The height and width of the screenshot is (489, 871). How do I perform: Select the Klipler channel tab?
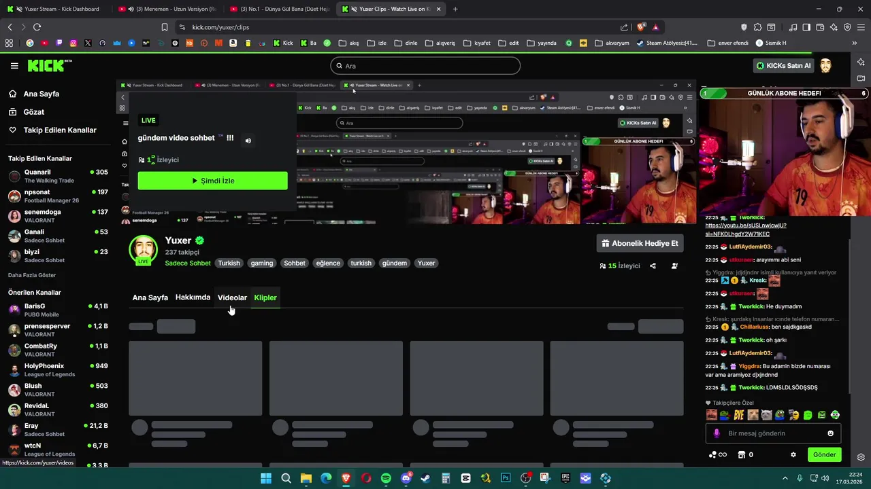pos(265,297)
